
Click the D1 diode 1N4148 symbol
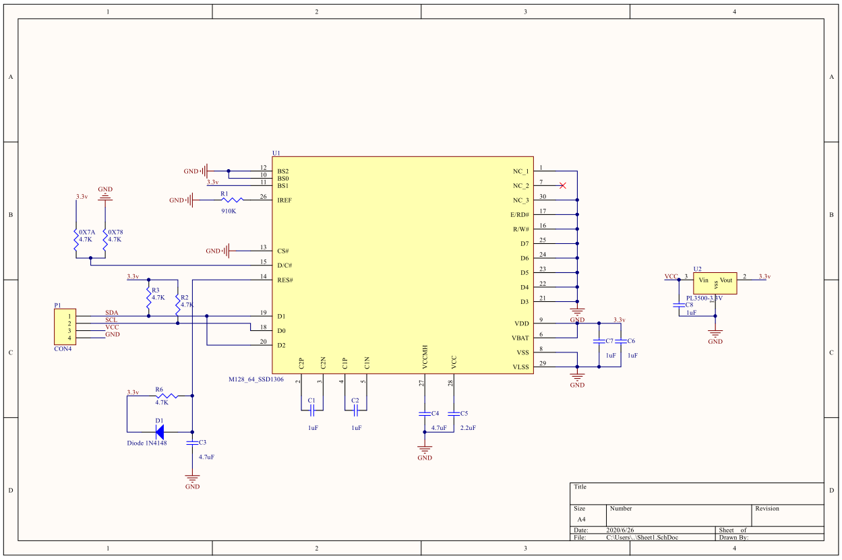pos(160,432)
